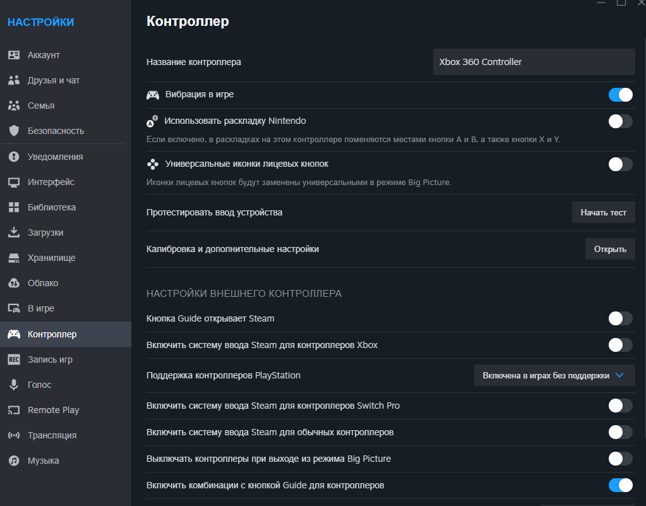This screenshot has width=646, height=506.
Task: Click the Контроллер gamepad sidebar icon
Action: point(14,334)
